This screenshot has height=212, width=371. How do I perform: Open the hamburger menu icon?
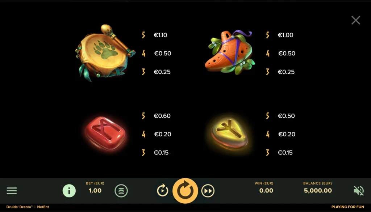[12, 191]
